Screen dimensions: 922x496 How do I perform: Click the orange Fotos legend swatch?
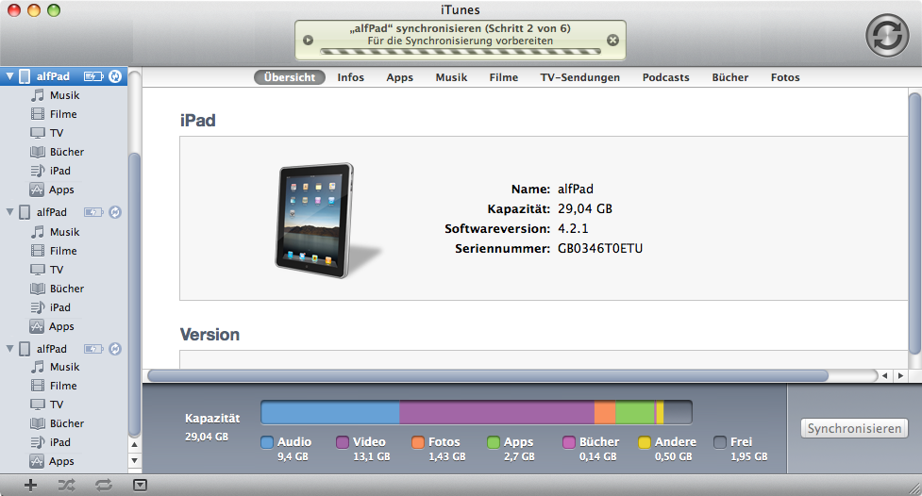point(417,442)
